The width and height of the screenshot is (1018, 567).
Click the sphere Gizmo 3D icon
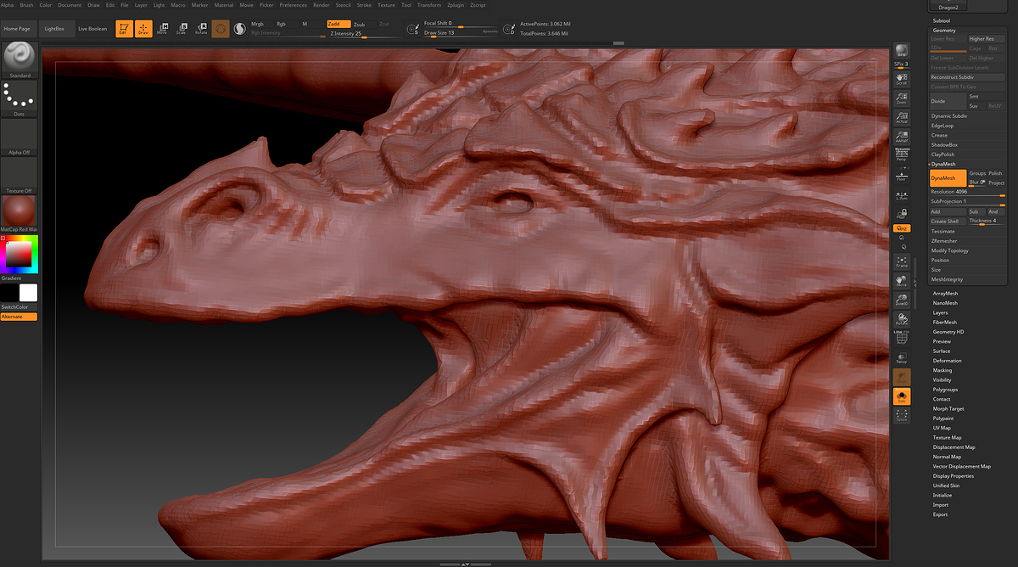221,29
